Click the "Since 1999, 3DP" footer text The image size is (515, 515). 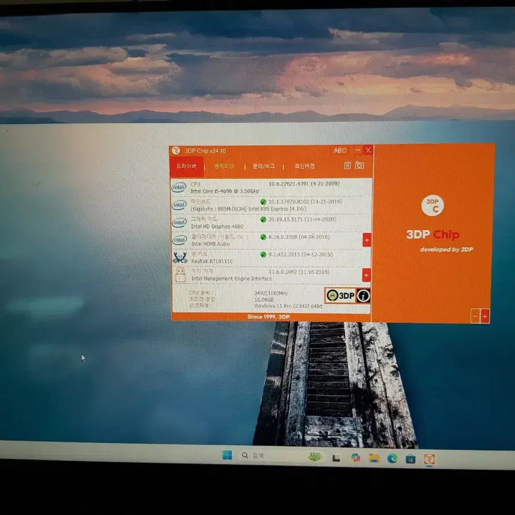[x=268, y=316]
